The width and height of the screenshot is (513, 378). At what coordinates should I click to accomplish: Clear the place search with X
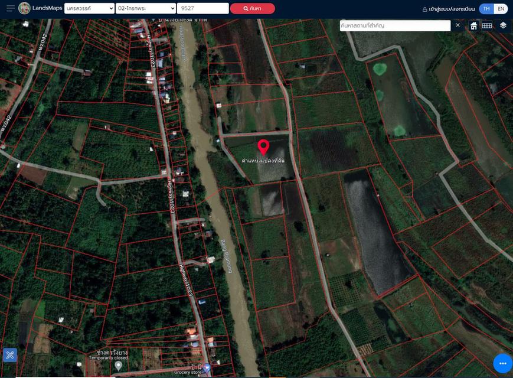(x=458, y=25)
